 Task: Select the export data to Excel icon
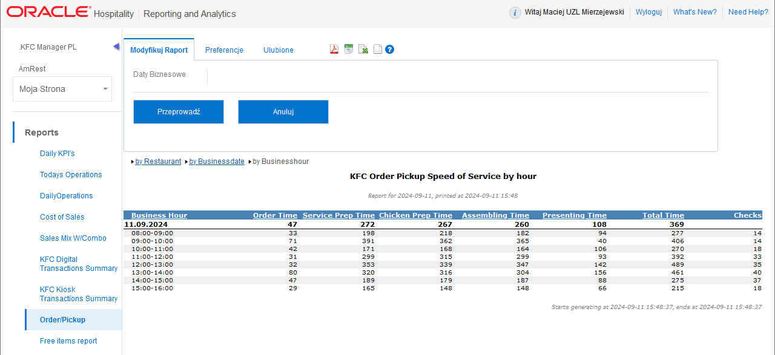363,49
